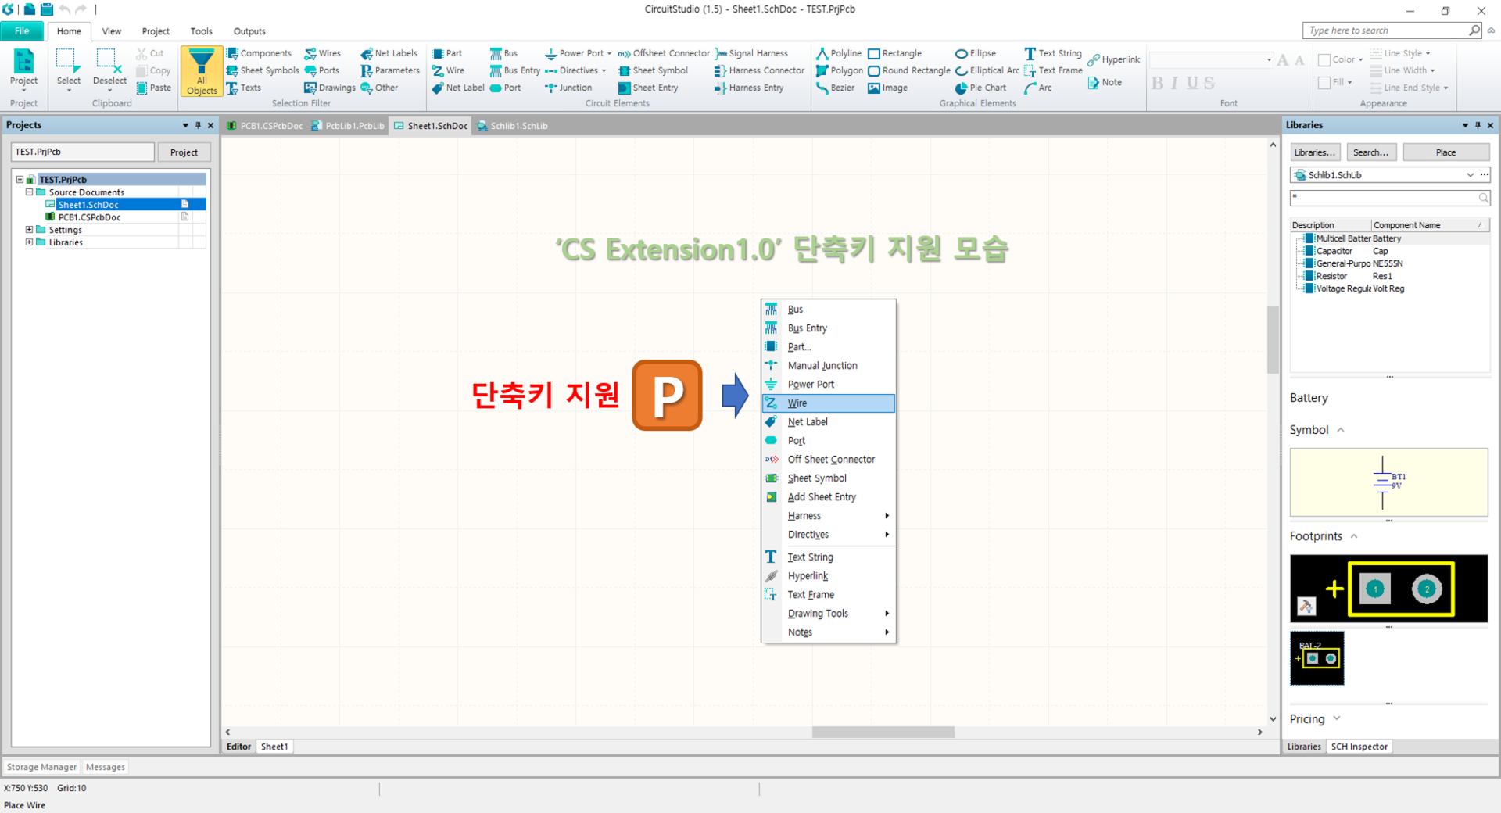Open the File menu tab
This screenshot has height=813, width=1501.
click(22, 31)
